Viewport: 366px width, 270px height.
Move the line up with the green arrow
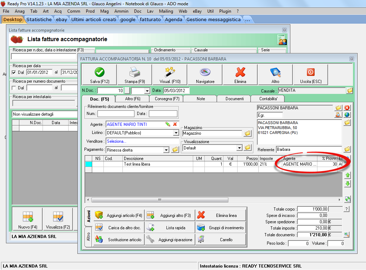(x=348, y=175)
